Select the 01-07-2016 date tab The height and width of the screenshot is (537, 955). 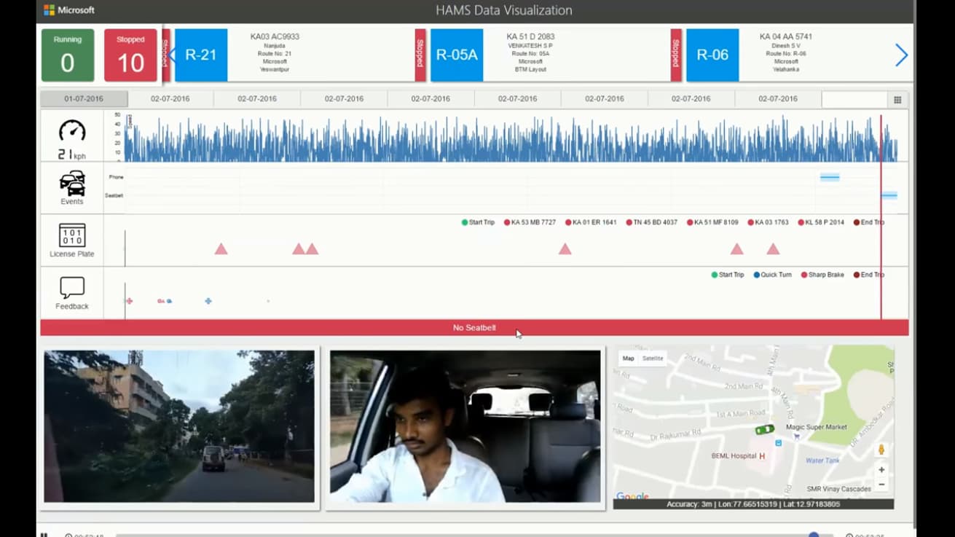[84, 99]
